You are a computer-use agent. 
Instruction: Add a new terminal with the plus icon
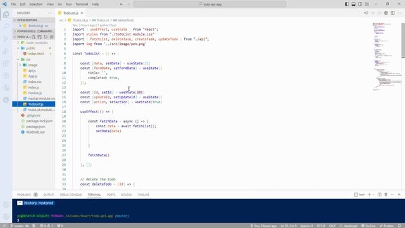[x=369, y=194]
